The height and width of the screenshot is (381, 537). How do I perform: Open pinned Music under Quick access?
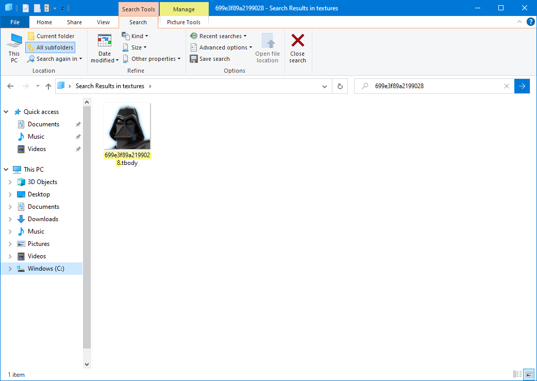click(x=36, y=136)
